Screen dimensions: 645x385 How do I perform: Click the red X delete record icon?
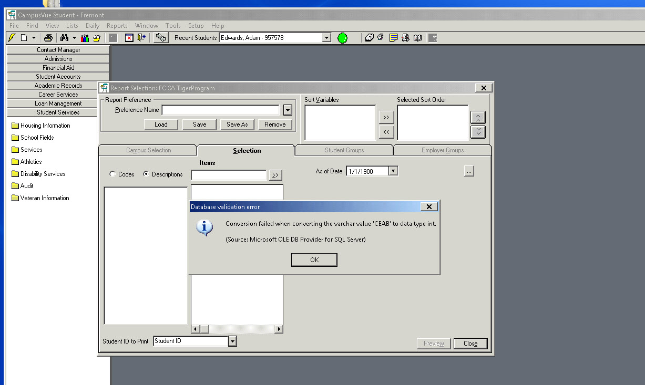coord(129,37)
